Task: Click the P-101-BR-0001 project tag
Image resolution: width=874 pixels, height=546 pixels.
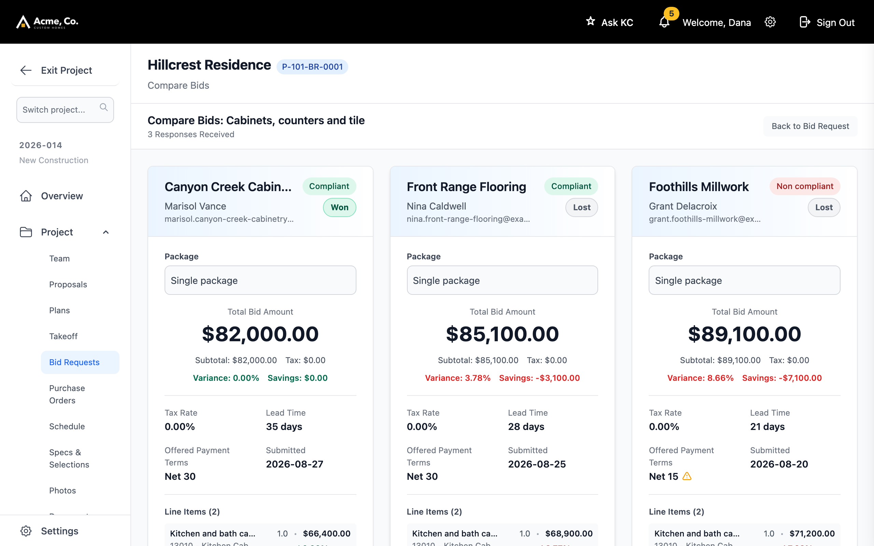Action: pyautogui.click(x=312, y=67)
